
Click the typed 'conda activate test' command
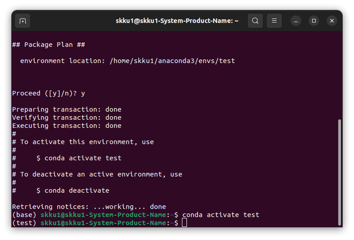[221, 215]
